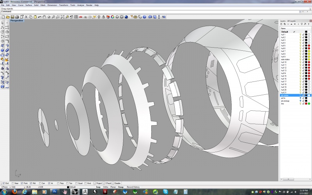The image size is (312, 195).
Task: Click the New Layer icon in the Layers panel
Action: 281,24
